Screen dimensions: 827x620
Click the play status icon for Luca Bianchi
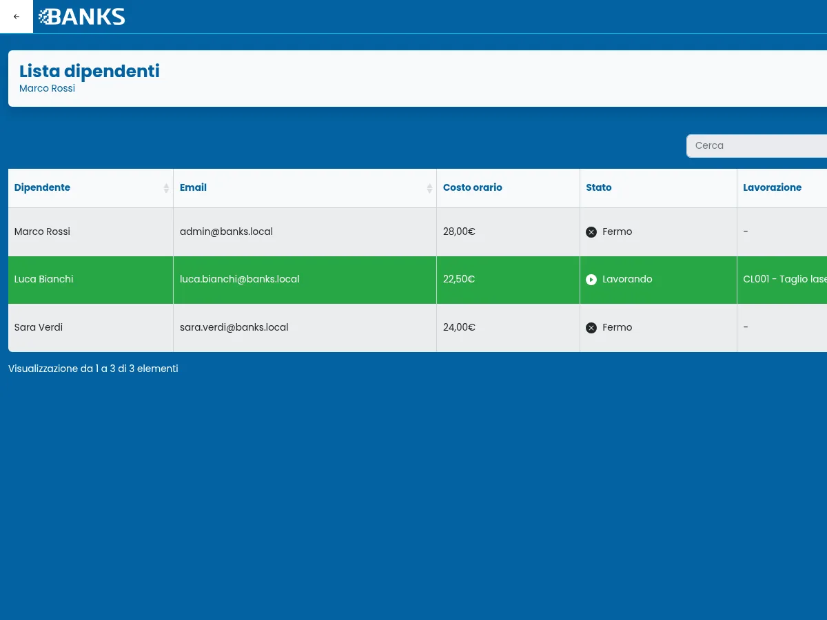pos(591,280)
